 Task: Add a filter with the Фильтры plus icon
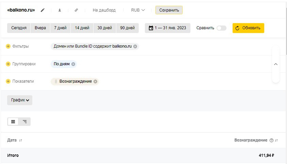coord(8,46)
